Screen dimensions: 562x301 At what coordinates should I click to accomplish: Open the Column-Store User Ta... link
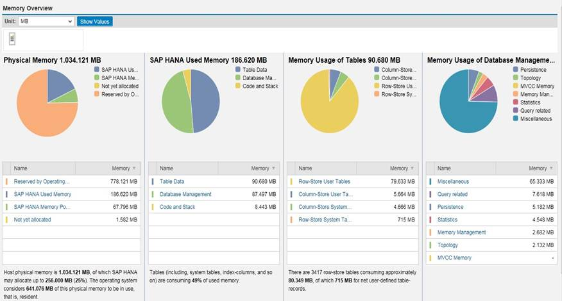[325, 194]
